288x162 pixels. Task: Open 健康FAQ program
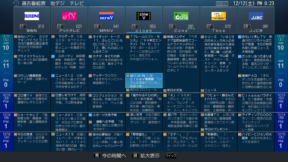pos(255,81)
